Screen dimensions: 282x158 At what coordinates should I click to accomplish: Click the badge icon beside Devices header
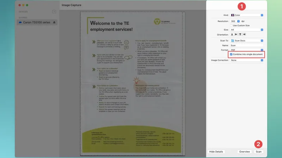54,12
